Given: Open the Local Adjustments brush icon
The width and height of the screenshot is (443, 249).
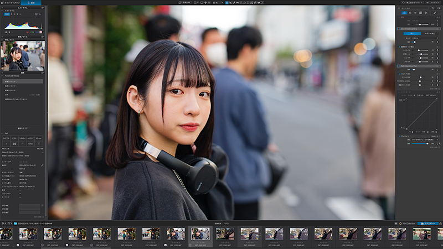Looking at the screenshot, I should click(435, 13).
